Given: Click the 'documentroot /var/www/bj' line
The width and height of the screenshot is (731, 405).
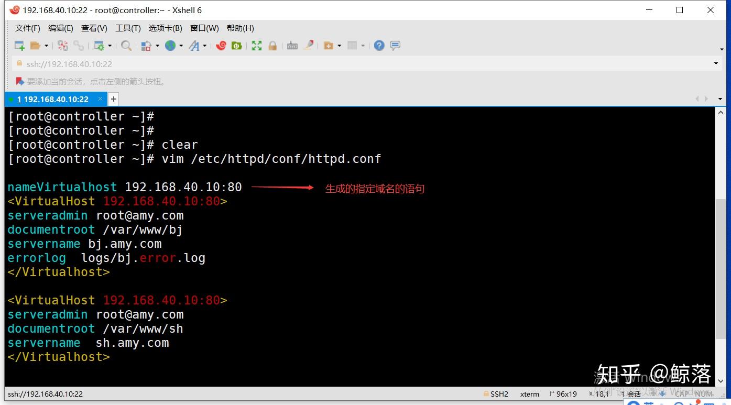Looking at the screenshot, I should click(95, 229).
